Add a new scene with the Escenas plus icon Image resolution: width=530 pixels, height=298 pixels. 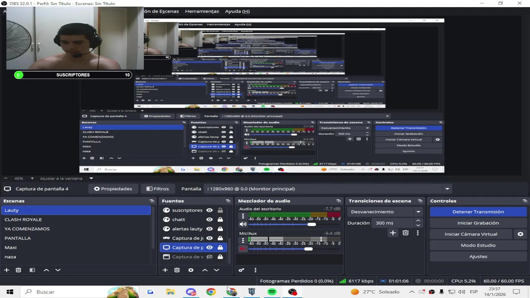coord(7,270)
